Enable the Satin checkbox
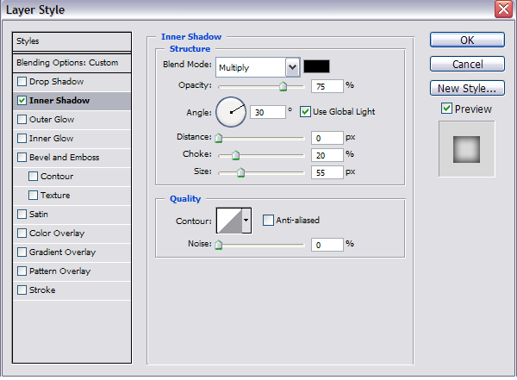 [x=22, y=215]
